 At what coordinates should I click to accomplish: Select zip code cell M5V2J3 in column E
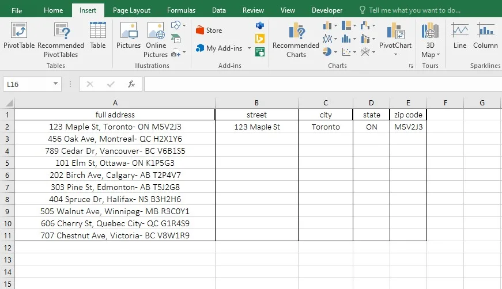408,127
